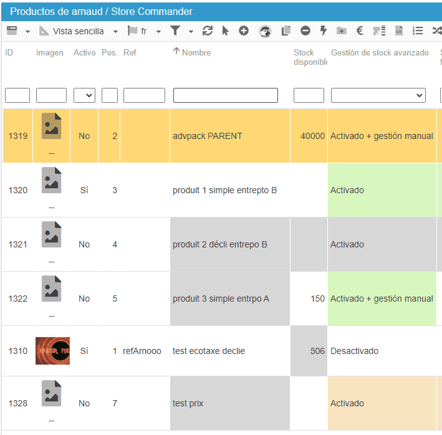The image size is (442, 435).
Task: Click the shuffle arrows icon in toolbar
Action: 438,31
